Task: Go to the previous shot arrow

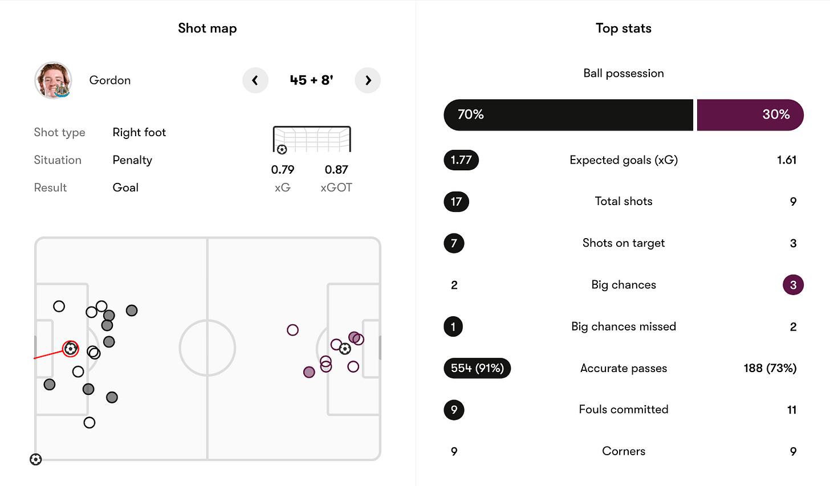Action: point(255,80)
